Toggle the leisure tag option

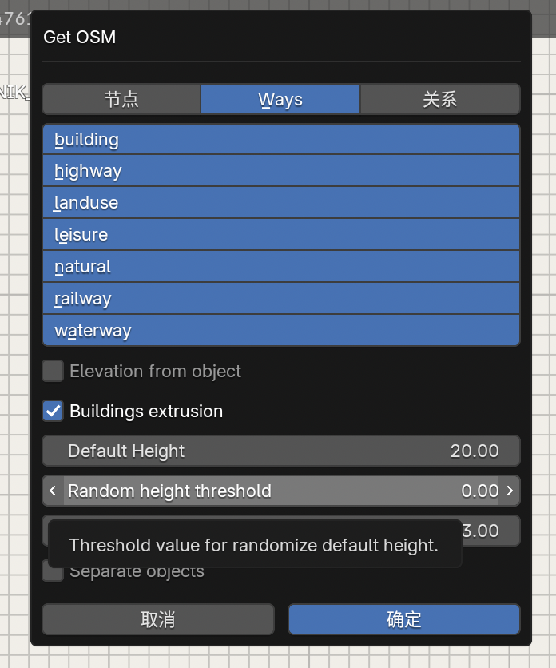coord(280,235)
